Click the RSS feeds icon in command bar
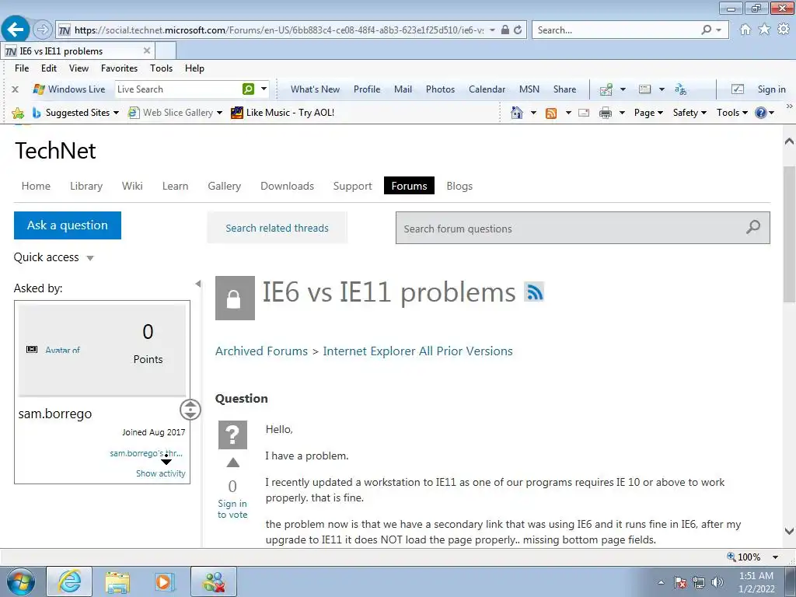This screenshot has width=796, height=597. pyautogui.click(x=551, y=113)
